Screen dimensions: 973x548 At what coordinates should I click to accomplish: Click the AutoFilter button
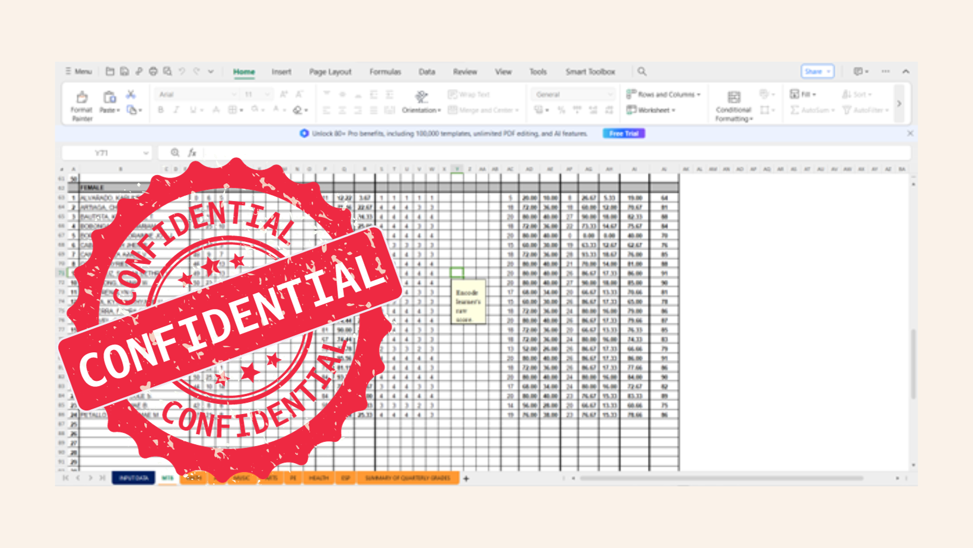point(866,110)
